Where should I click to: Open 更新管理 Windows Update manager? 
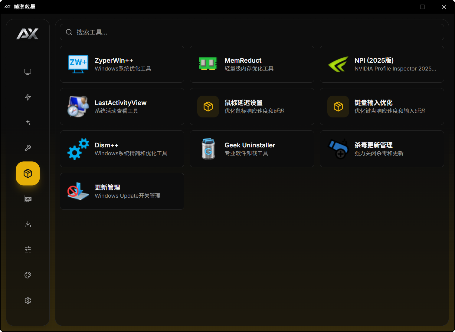click(122, 191)
